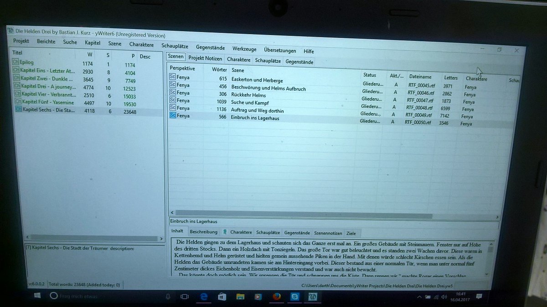Click the Epilog chapter icon
Image resolution: width=547 pixels, height=307 pixels.
[x=16, y=62]
